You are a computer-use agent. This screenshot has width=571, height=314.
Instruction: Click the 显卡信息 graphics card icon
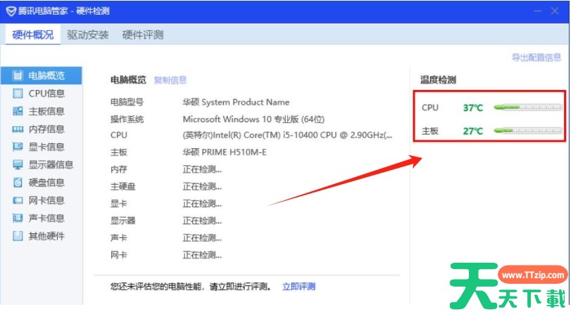pos(18,147)
